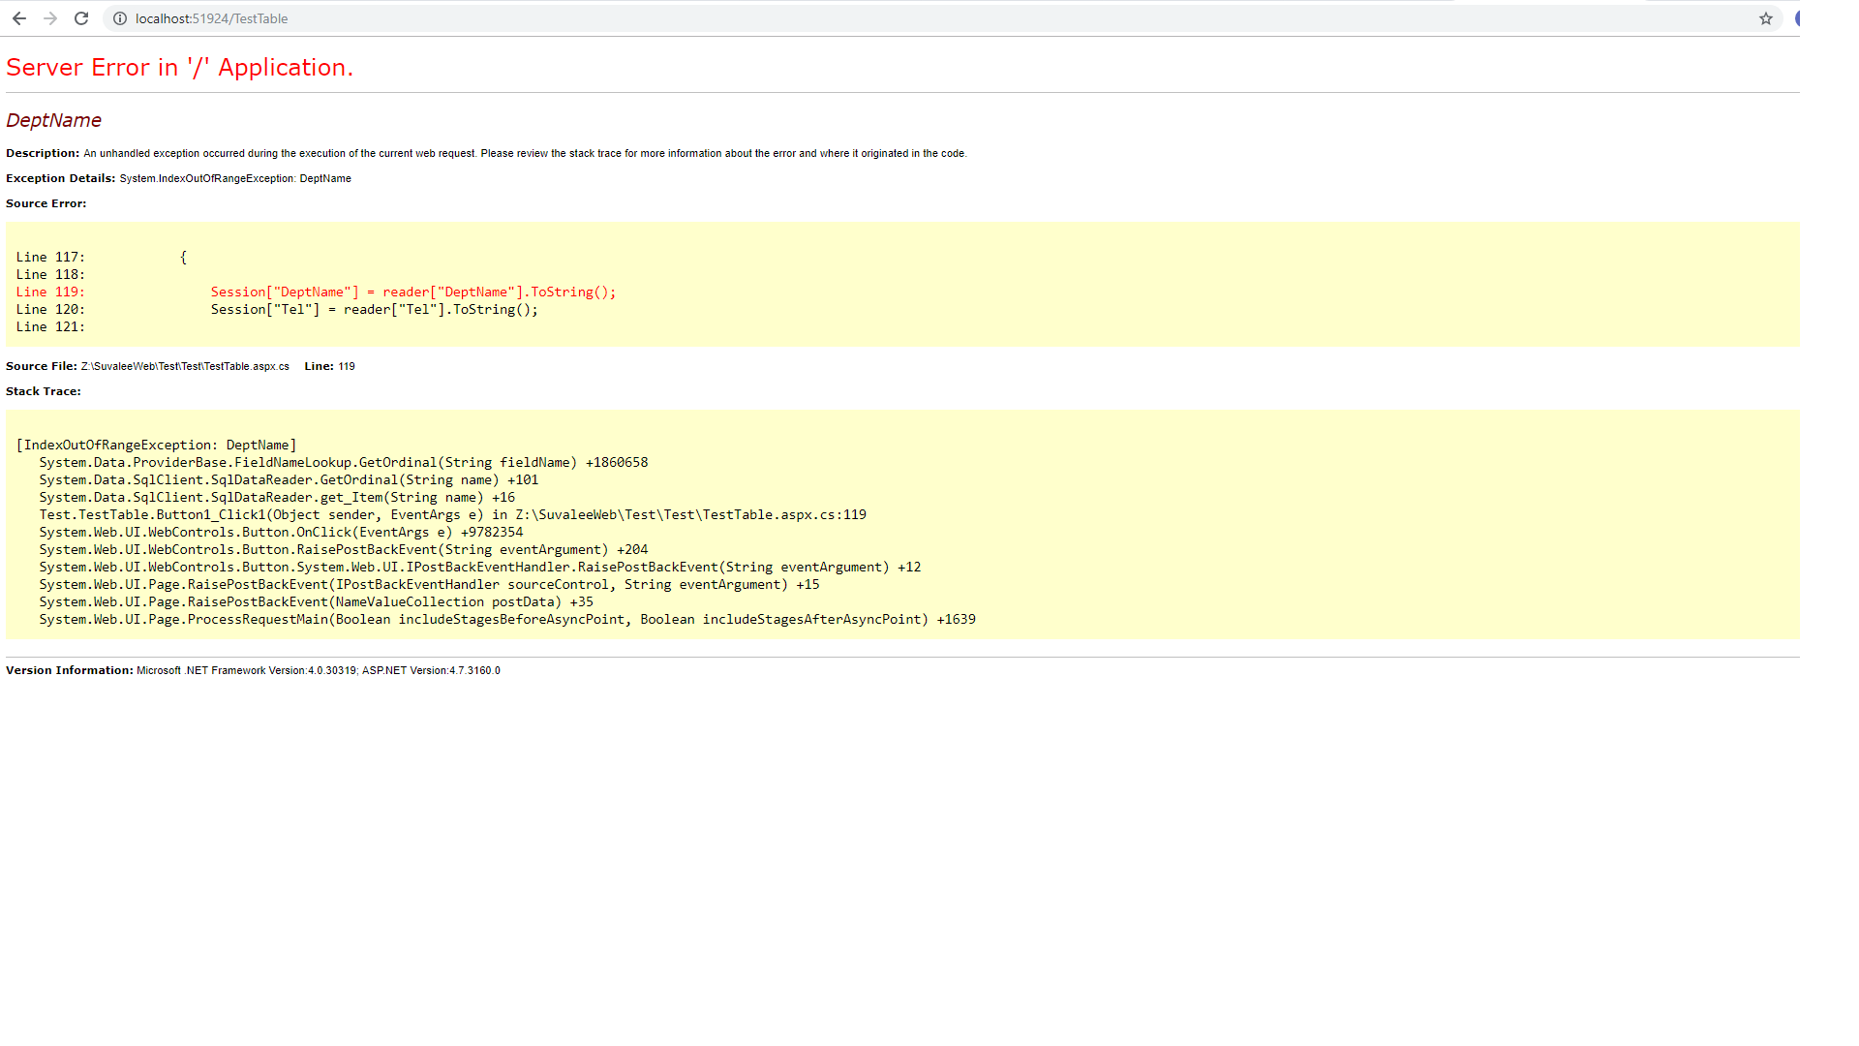
Task: Click the Source Error label
Action: pos(46,203)
